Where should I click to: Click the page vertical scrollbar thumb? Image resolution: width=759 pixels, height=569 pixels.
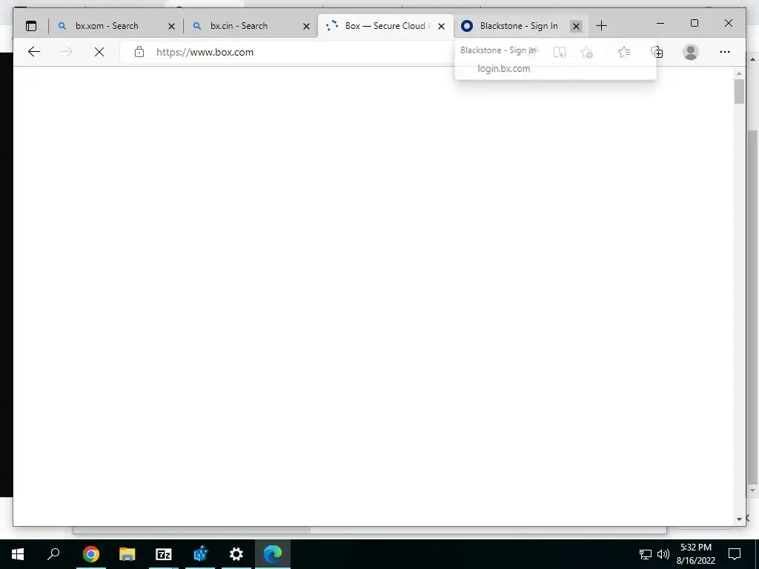point(739,91)
